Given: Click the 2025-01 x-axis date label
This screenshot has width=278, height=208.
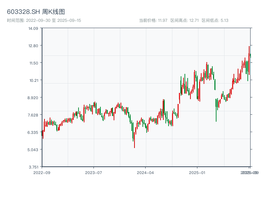Looking at the screenshot, I should click(x=198, y=172).
